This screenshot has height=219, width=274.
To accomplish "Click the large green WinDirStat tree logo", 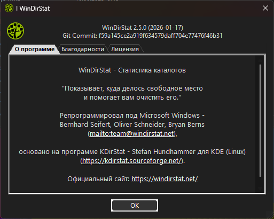I will click(x=15, y=31).
